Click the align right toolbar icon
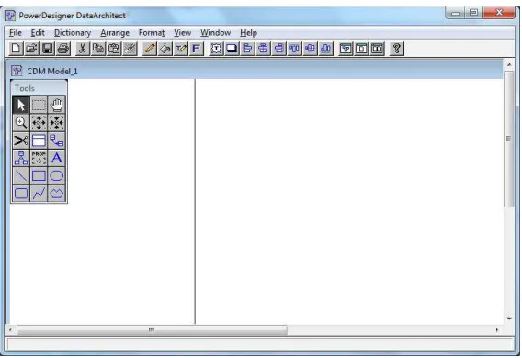 [279, 49]
